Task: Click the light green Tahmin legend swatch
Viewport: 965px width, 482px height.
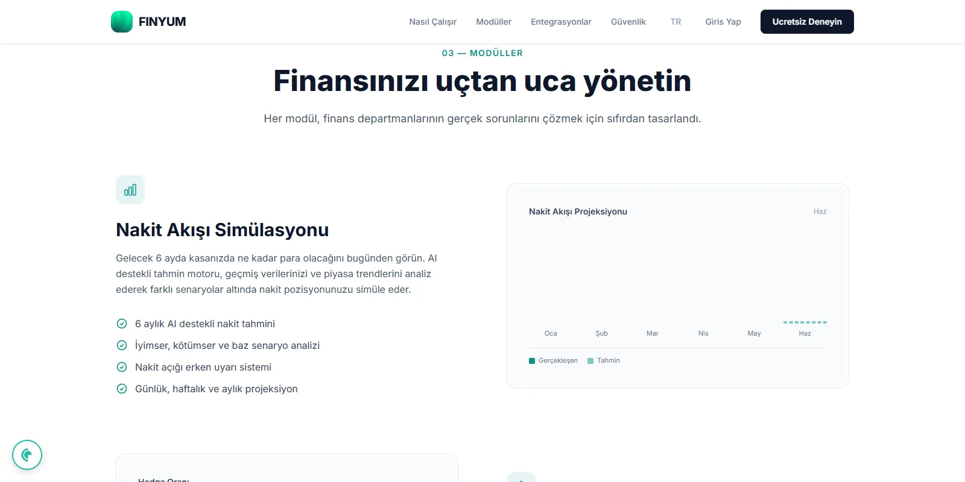Action: (590, 361)
